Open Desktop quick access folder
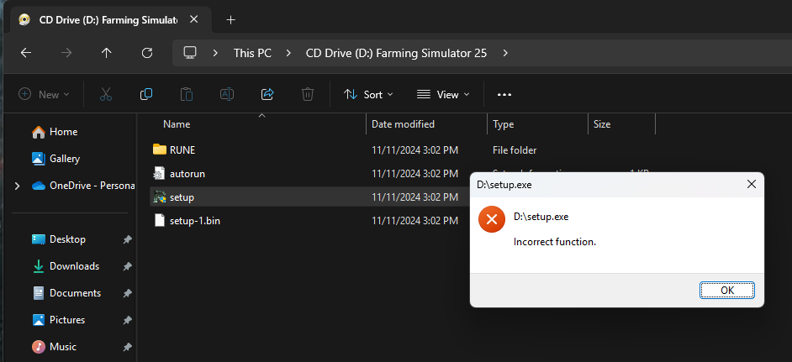 [59, 239]
